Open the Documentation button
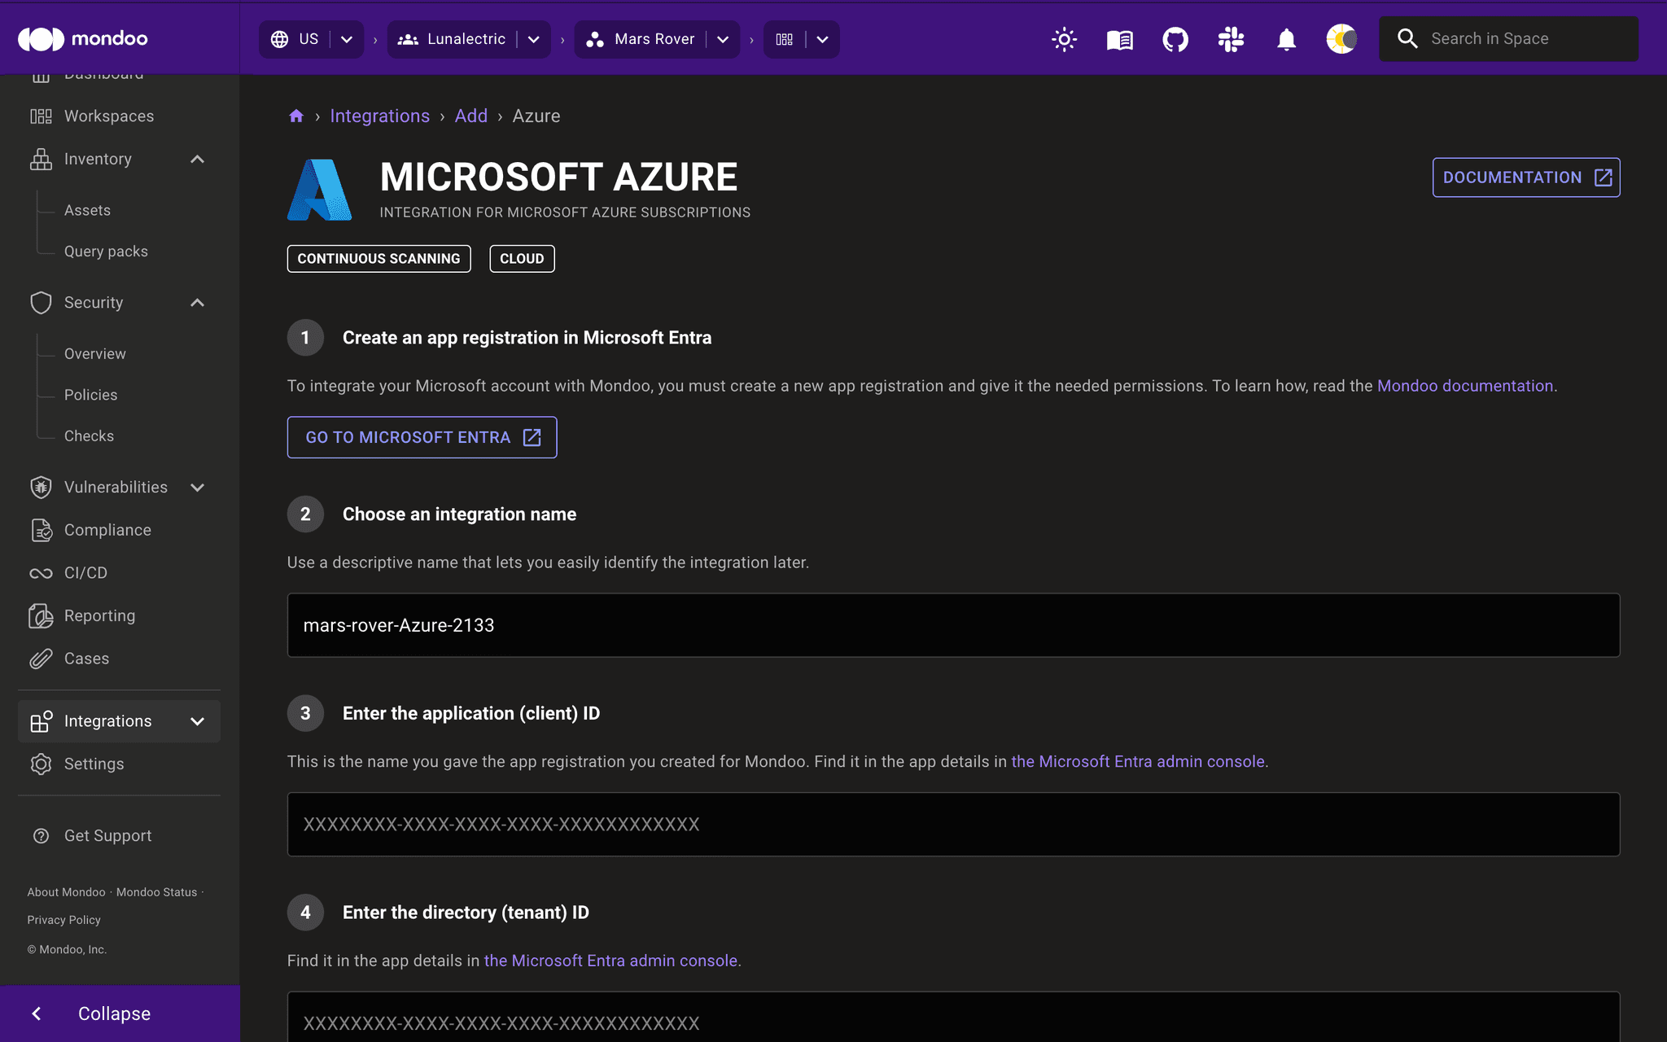Screen dimensions: 1667x1042 (x=1525, y=177)
